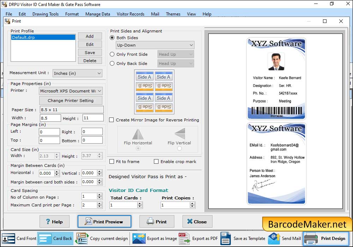
Task: Open Print Preview
Action: point(104,222)
